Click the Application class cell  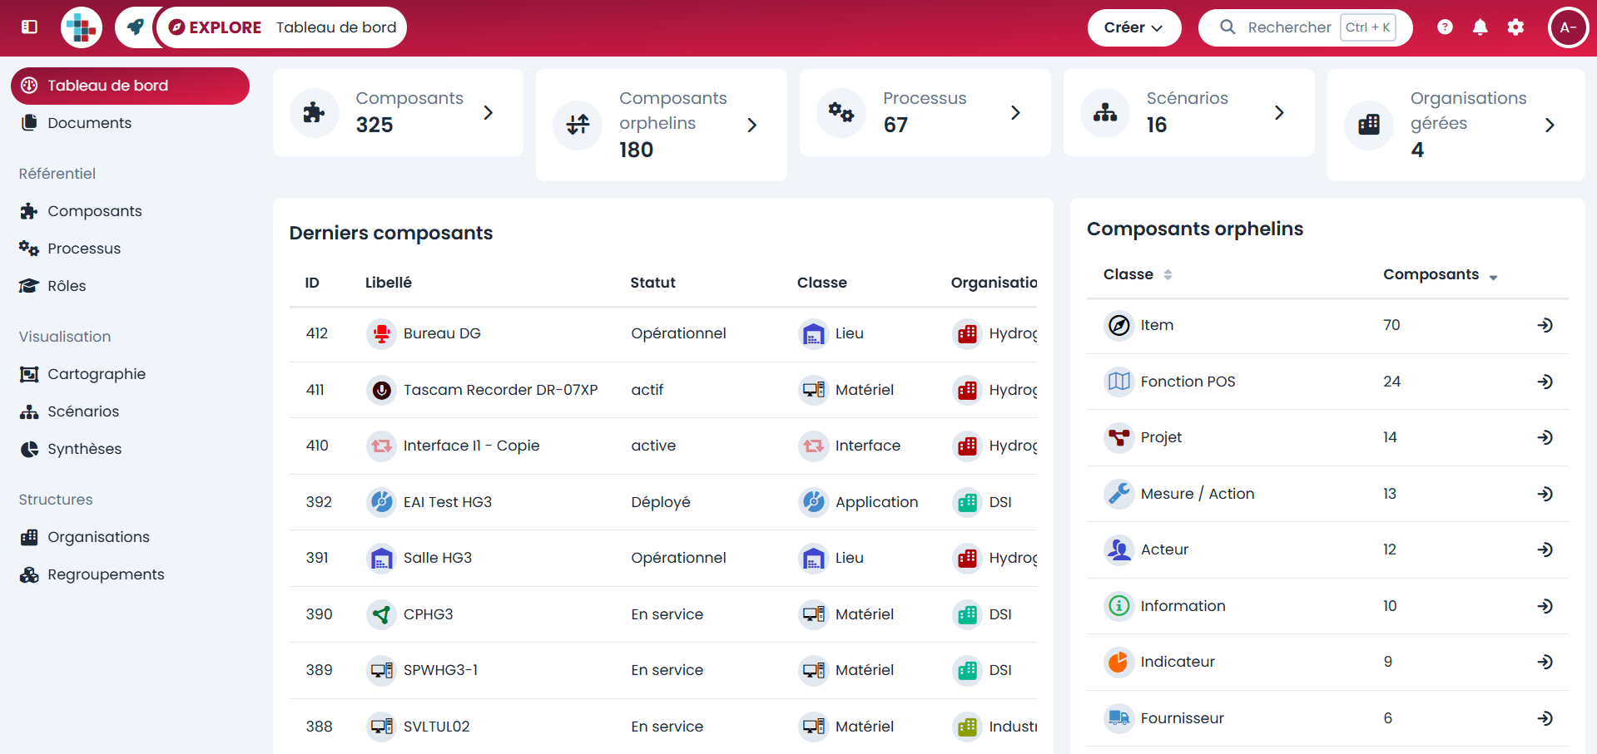876,502
